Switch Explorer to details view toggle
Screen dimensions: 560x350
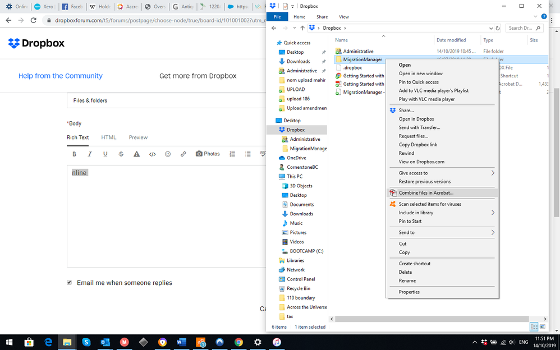[534, 326]
